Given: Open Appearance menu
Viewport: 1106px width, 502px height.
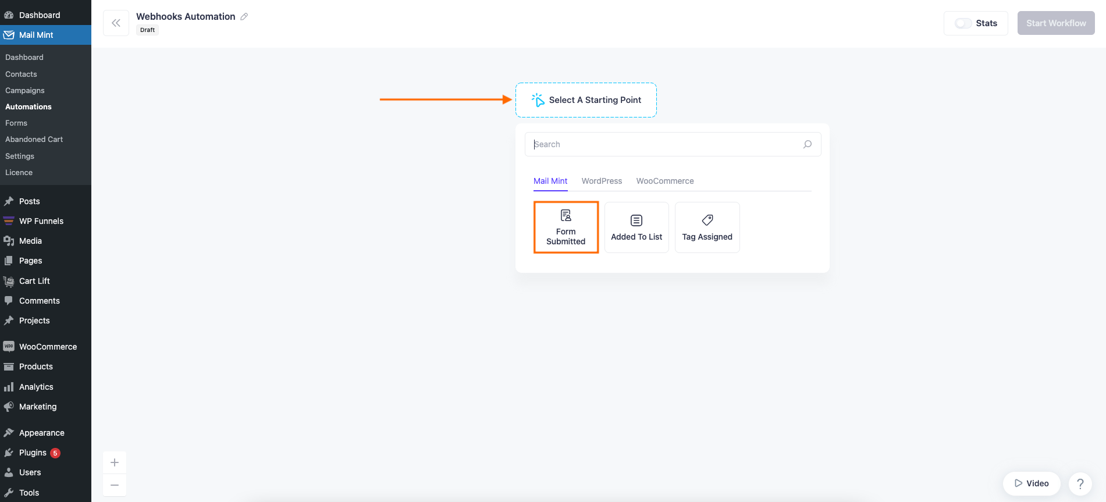Looking at the screenshot, I should (x=45, y=433).
